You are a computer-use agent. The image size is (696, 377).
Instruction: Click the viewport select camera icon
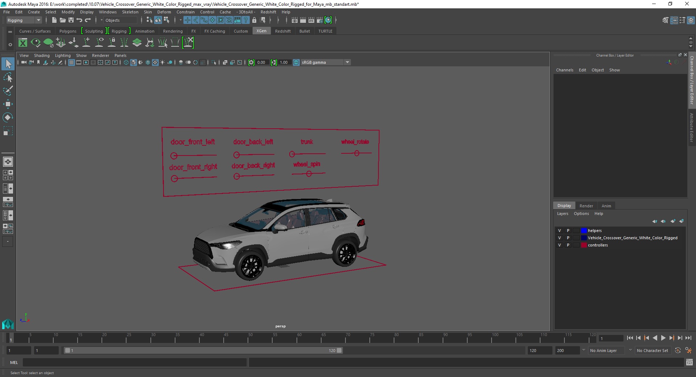24,62
